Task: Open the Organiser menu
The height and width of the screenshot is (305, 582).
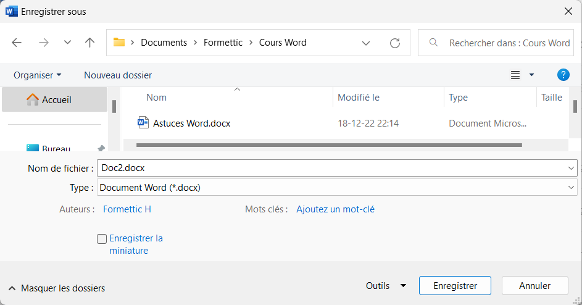Action: [x=38, y=75]
